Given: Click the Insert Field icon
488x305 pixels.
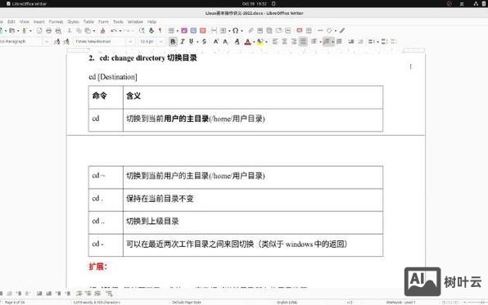Looking at the screenshot, I should click(224, 30).
